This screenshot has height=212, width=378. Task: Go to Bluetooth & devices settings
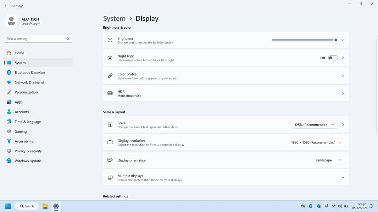click(30, 72)
